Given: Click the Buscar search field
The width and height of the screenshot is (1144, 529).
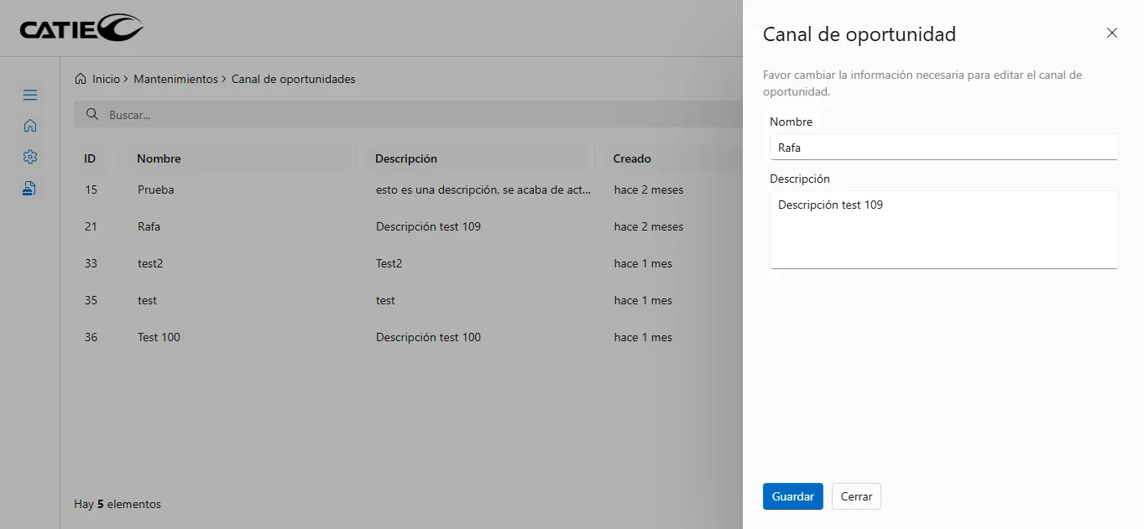Looking at the screenshot, I should tap(403, 114).
